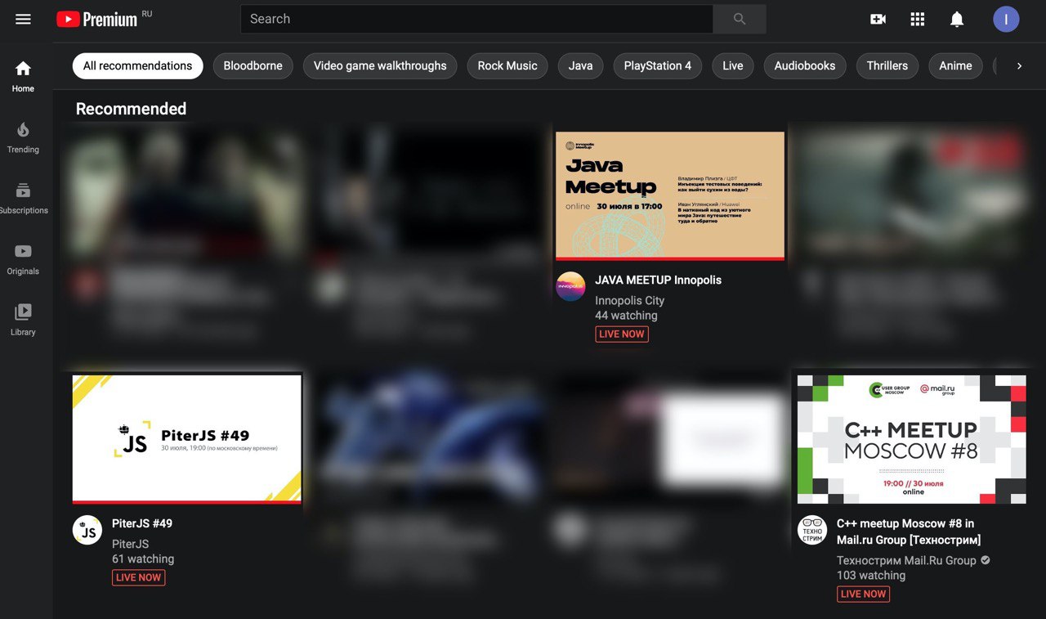Viewport: 1046px width, 619px height.
Task: Open the create video camera icon
Action: [878, 19]
